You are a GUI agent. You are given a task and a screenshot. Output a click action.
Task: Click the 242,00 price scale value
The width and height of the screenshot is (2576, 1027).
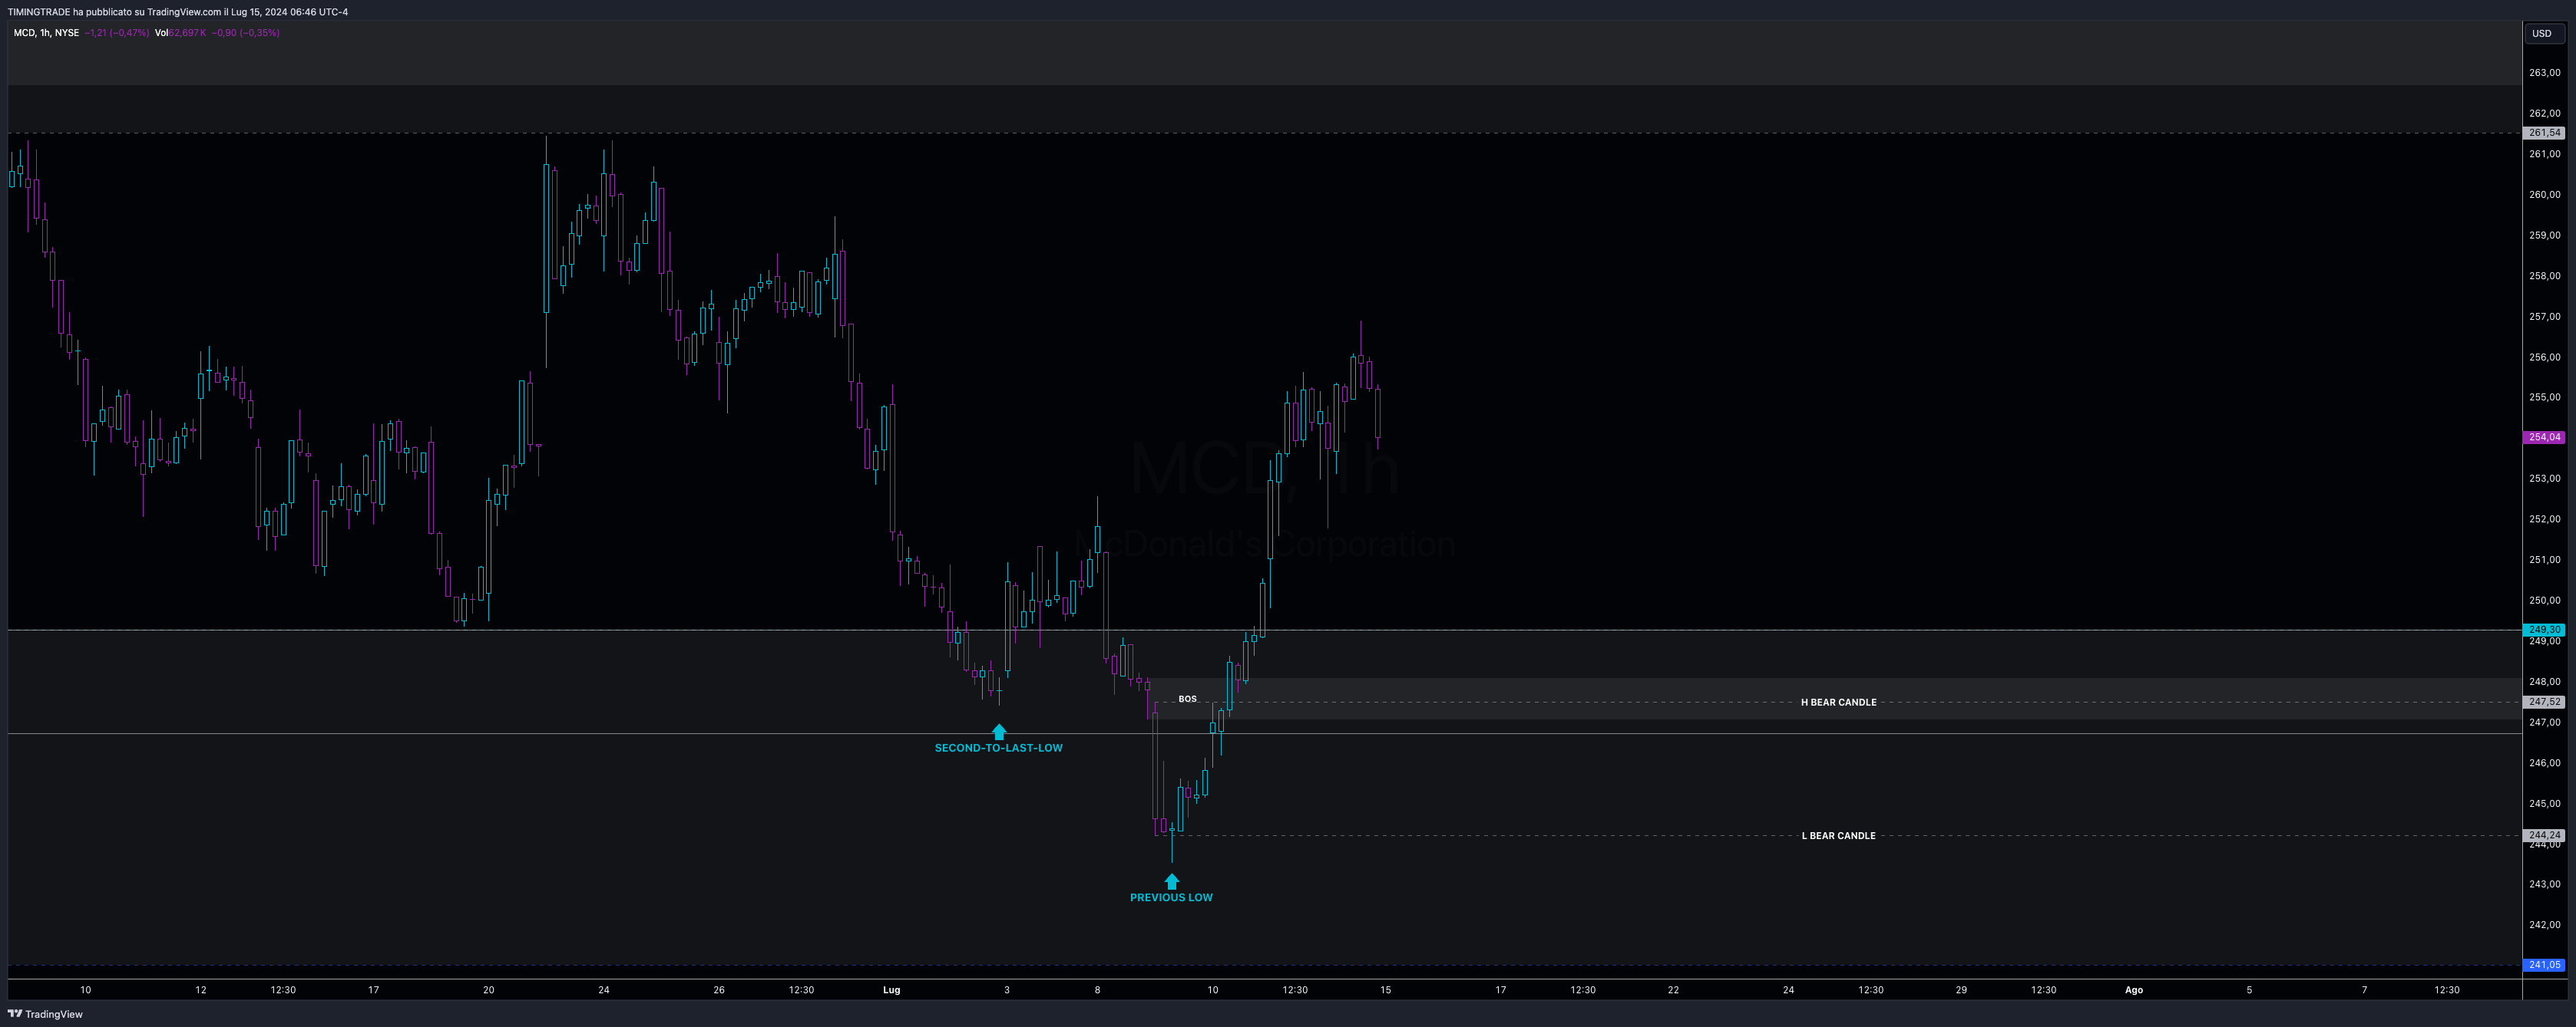pyautogui.click(x=2544, y=925)
